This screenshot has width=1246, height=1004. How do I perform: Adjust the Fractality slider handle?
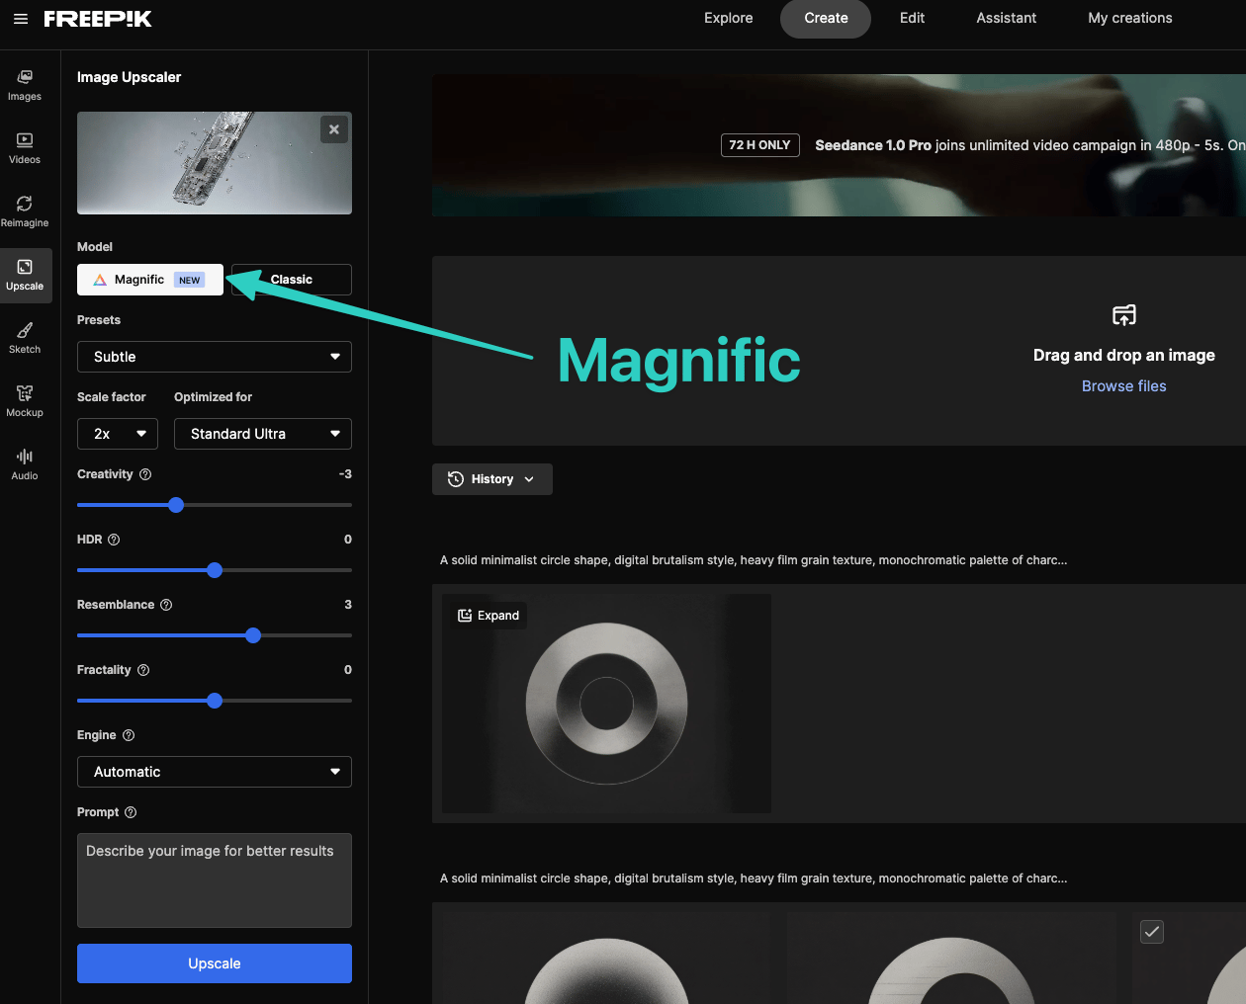pyautogui.click(x=215, y=701)
